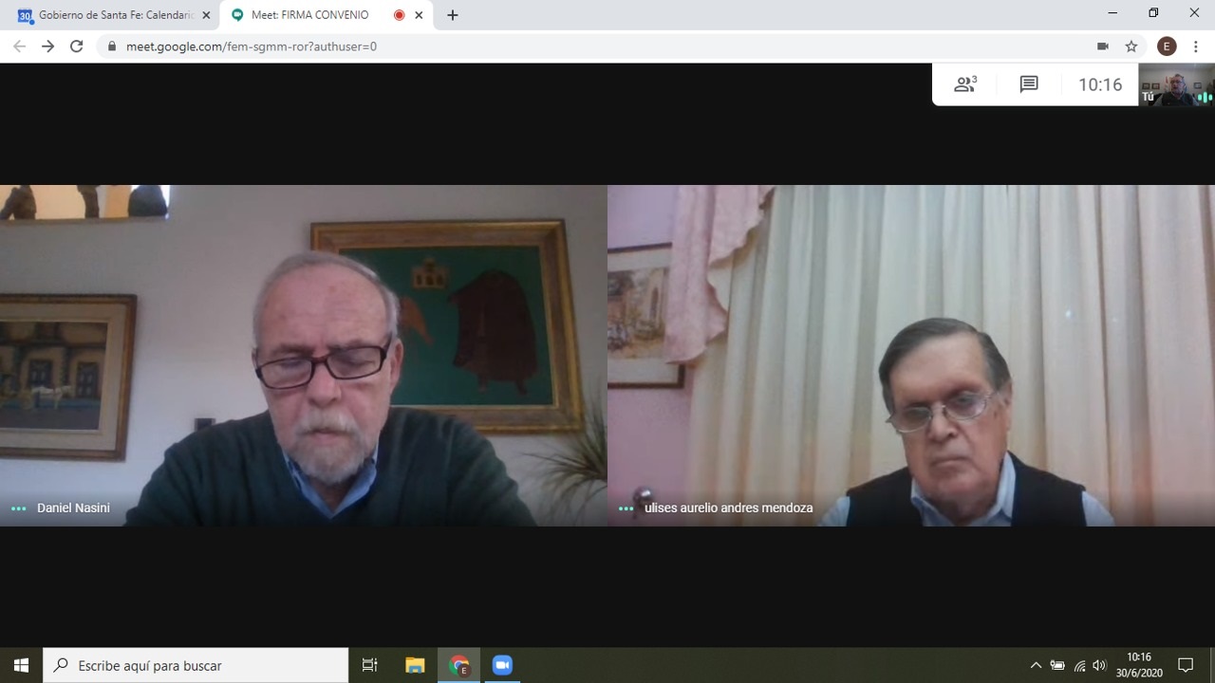The image size is (1215, 683).
Task: Select Daniel Nasini's video tile
Action: point(303,356)
